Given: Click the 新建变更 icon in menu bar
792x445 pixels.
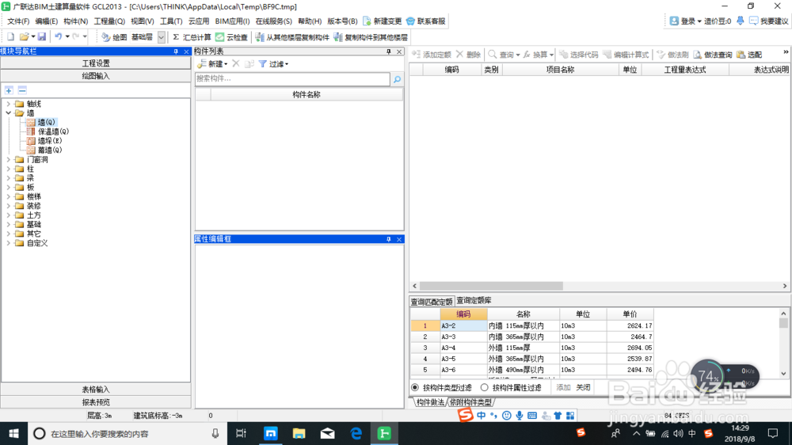Looking at the screenshot, I should [x=367, y=21].
